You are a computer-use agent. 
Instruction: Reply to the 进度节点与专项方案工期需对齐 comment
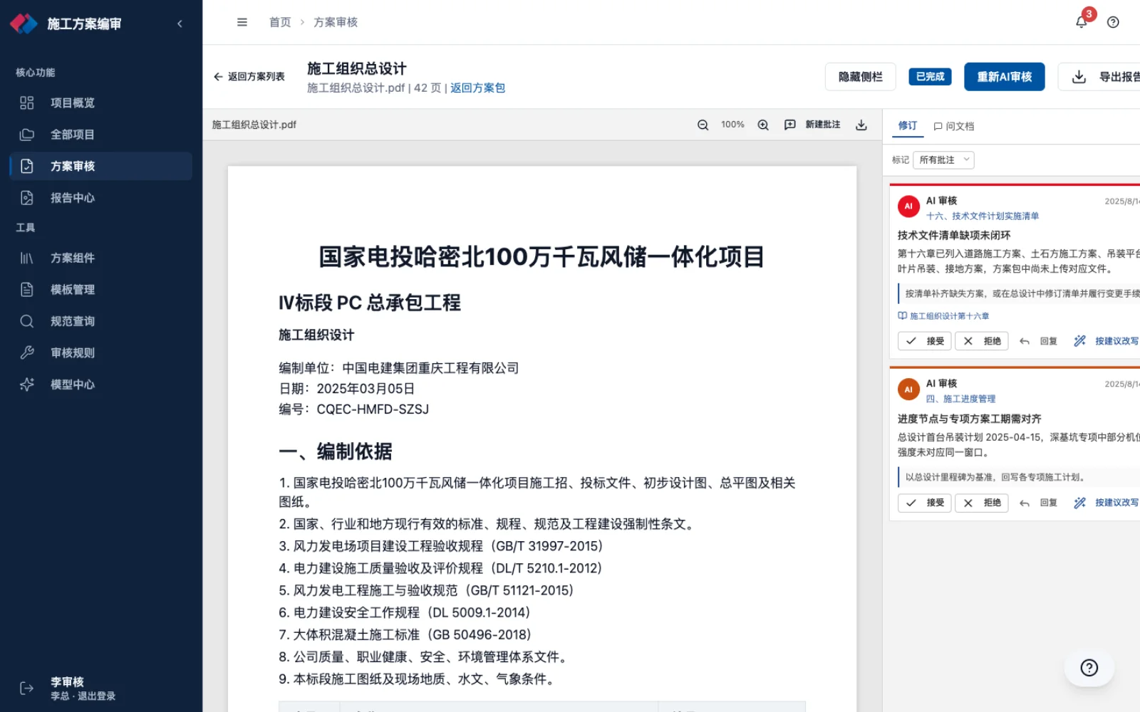tap(1038, 503)
